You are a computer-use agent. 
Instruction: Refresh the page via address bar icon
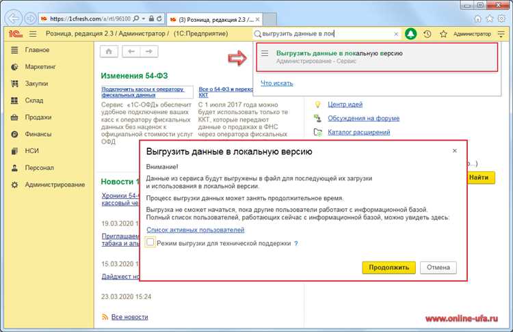159,18
